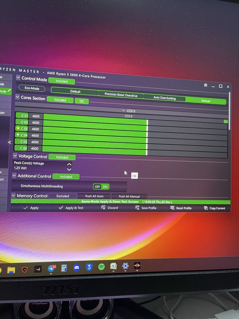The width and height of the screenshot is (239, 319).
Task: Click the Apply button
Action: (x=31, y=208)
